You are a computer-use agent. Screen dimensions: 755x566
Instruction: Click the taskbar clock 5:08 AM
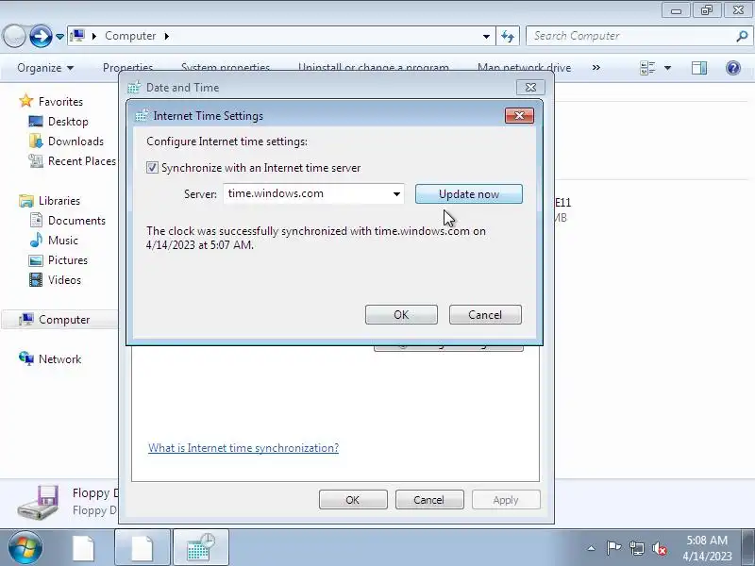707,548
